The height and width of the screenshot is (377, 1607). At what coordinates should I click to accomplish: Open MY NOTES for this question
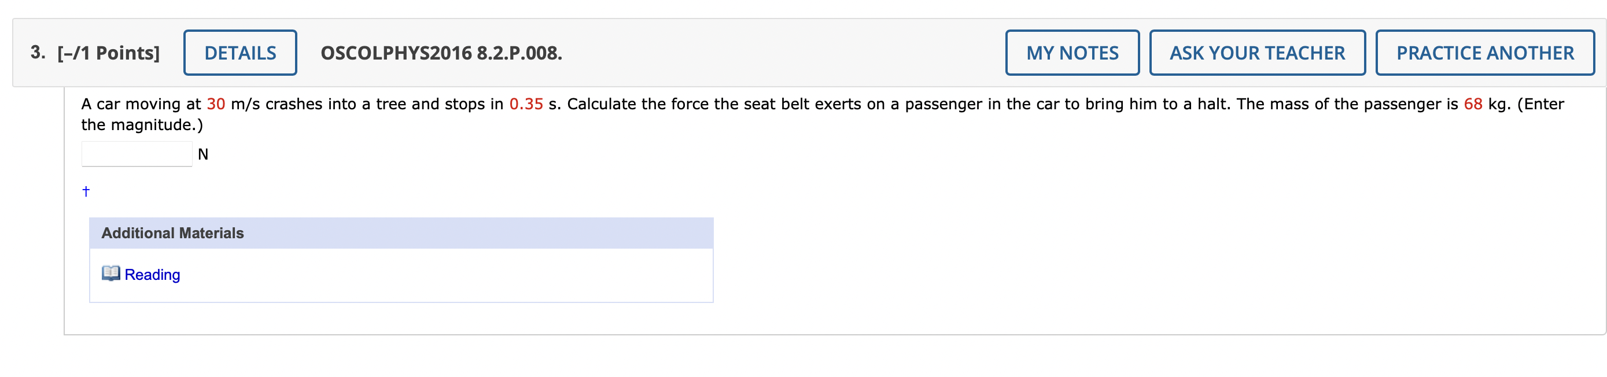tap(1072, 53)
